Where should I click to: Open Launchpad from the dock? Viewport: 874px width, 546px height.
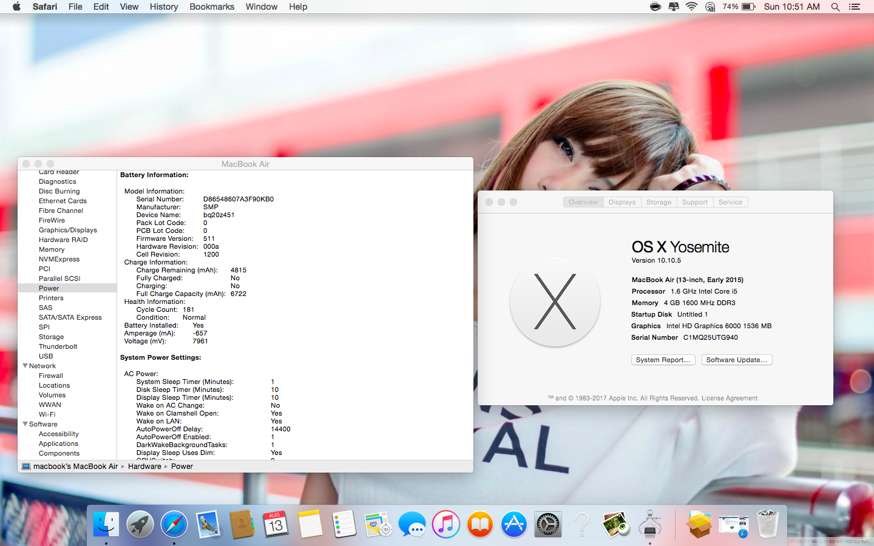[x=140, y=524]
